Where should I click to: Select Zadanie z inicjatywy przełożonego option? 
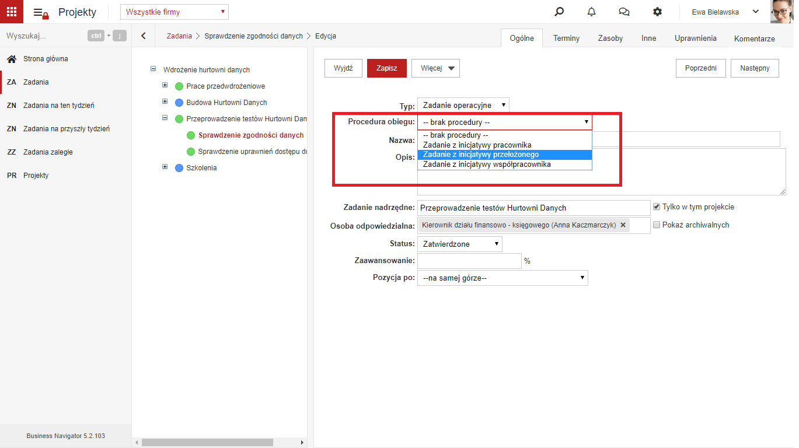point(505,155)
